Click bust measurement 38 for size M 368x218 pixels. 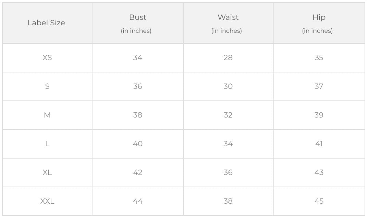[137, 115]
